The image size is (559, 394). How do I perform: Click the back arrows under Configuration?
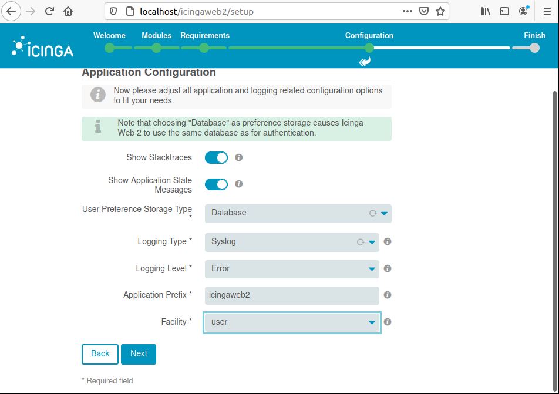(x=365, y=62)
